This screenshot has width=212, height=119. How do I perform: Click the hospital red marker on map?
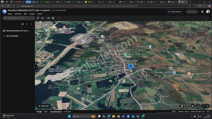coord(64,27)
